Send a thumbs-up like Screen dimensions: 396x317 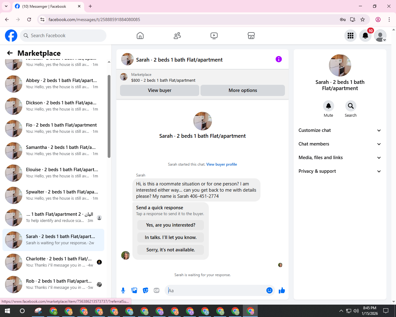(282, 290)
